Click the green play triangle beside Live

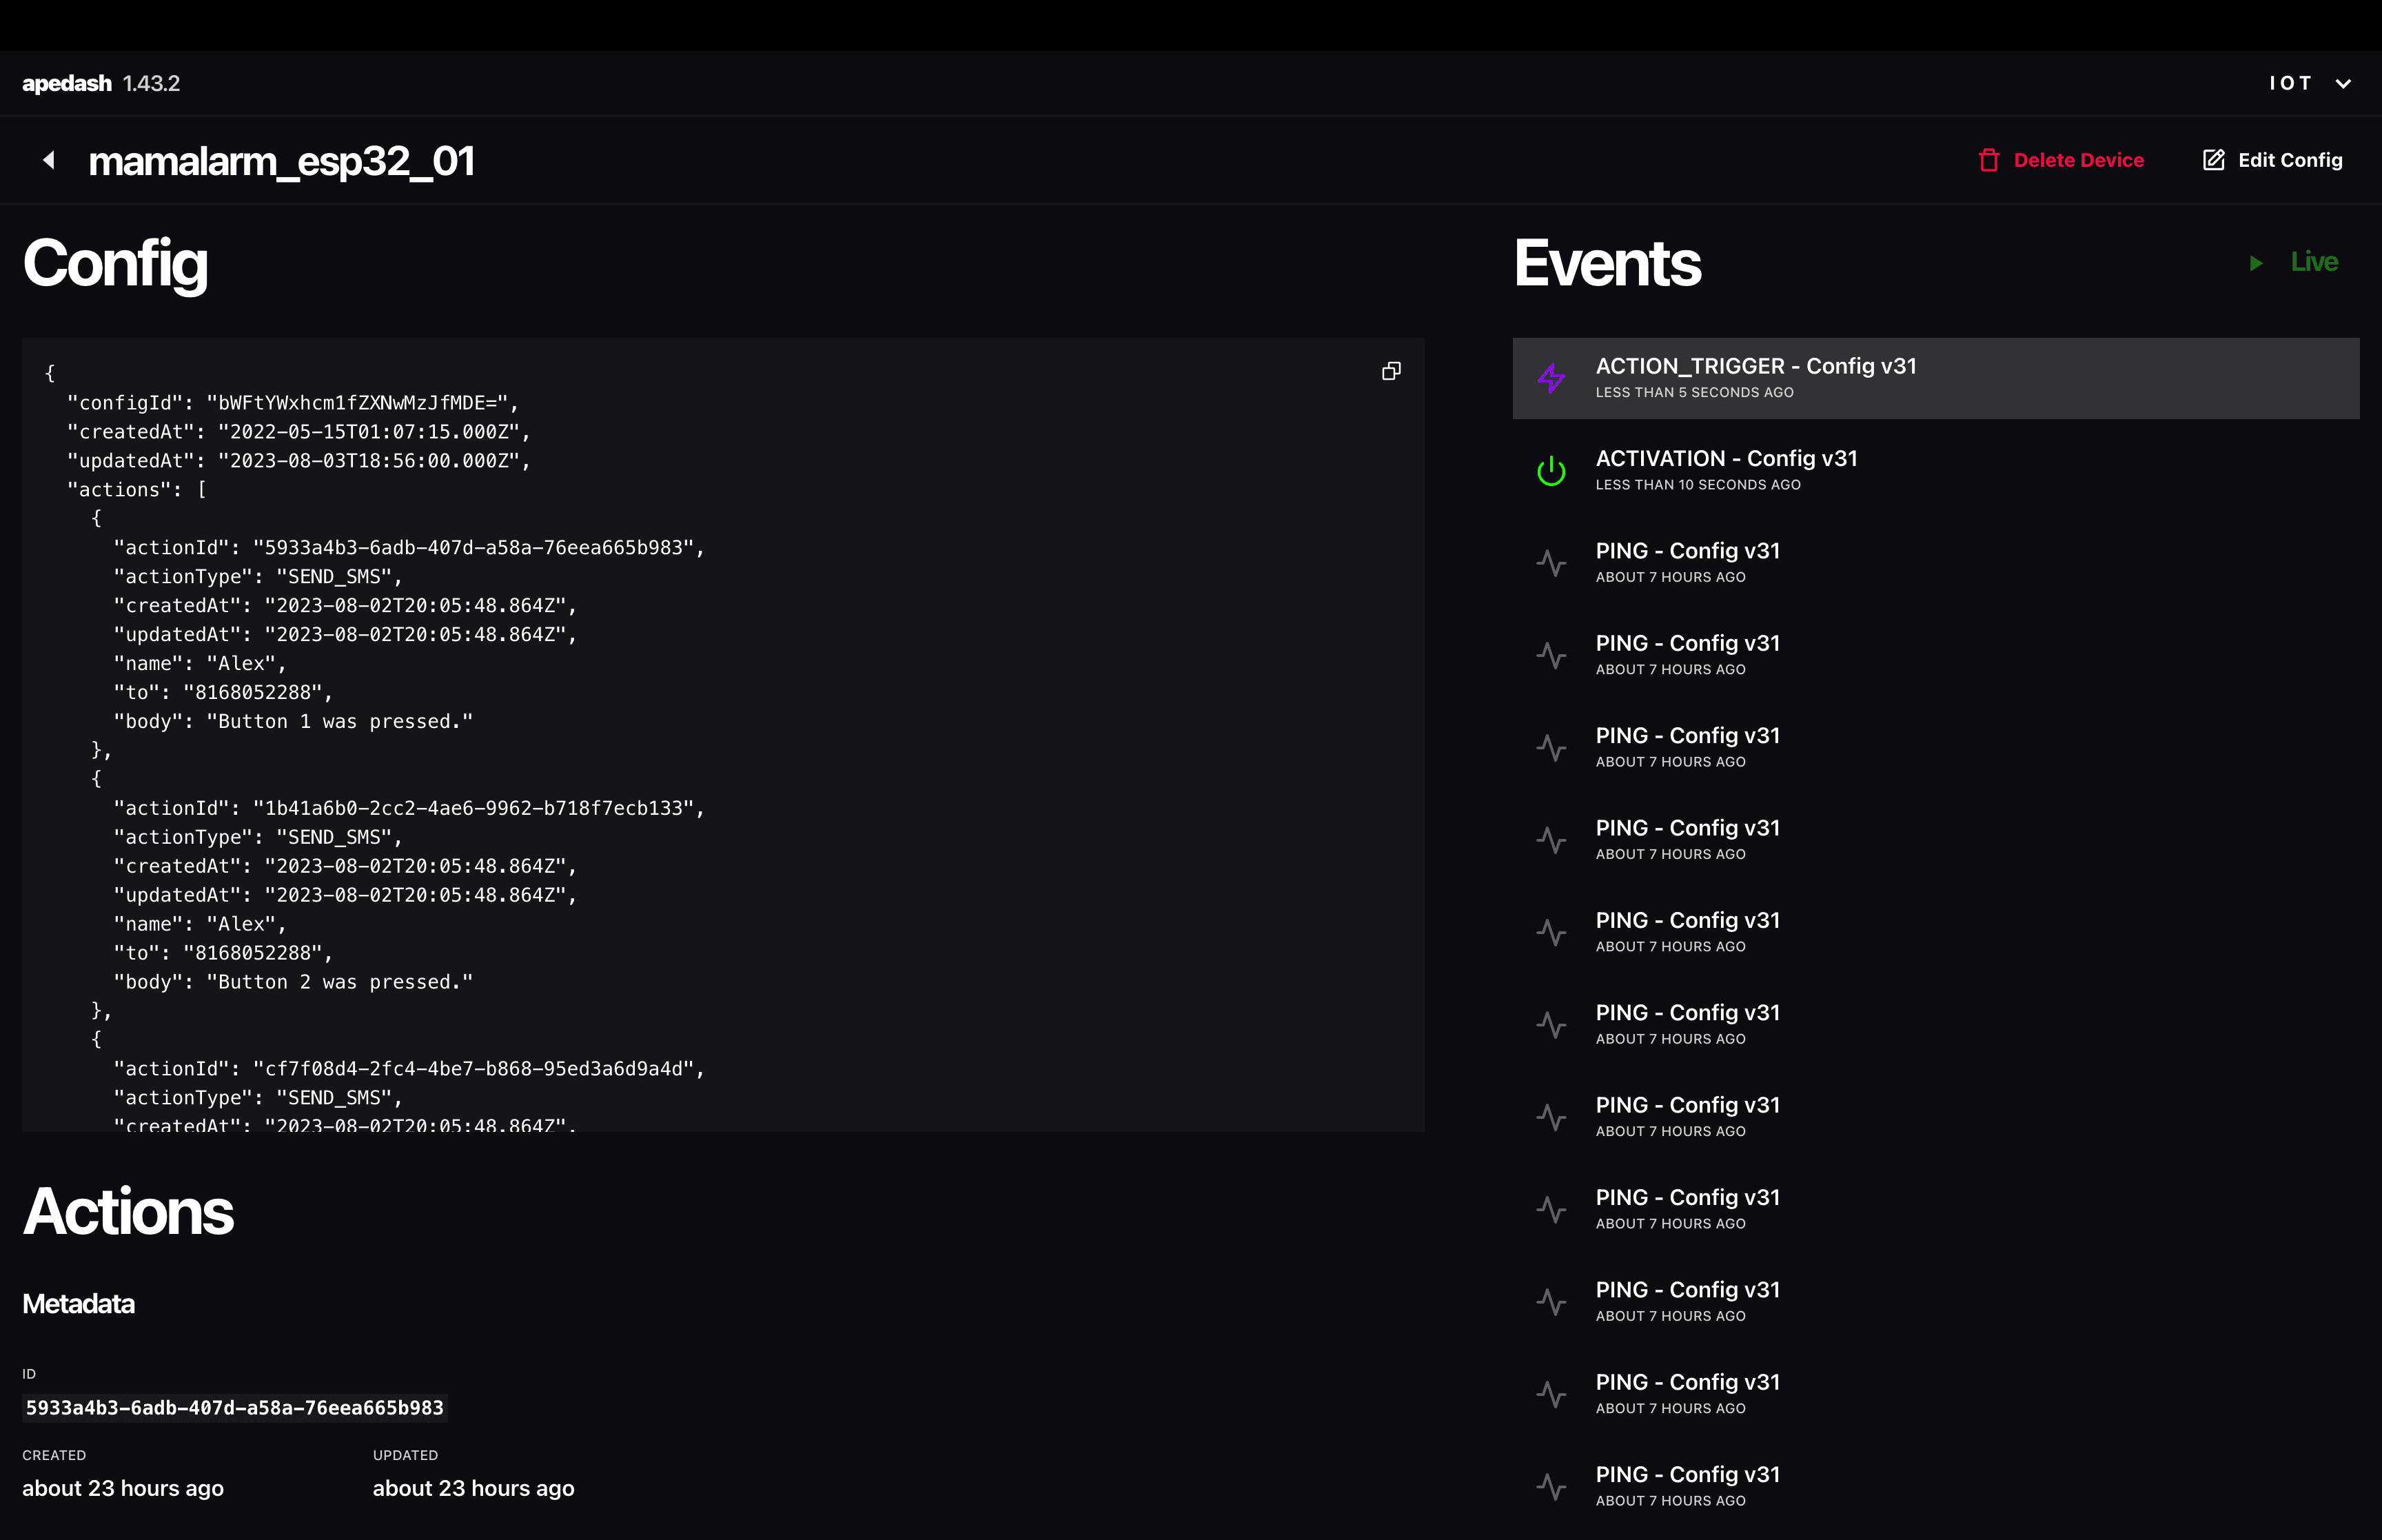2255,263
